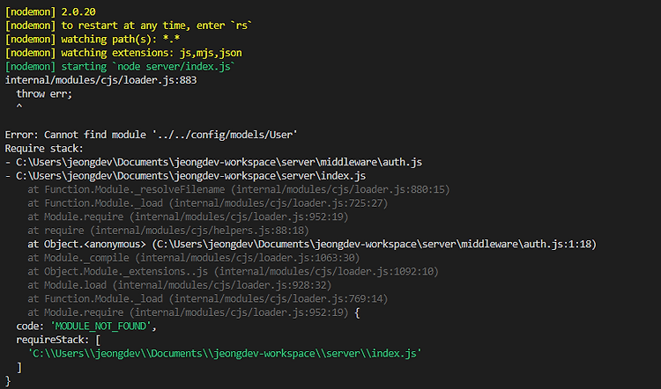Click the 'Module.require' loader.js:952:19 line ending with brace

pos(194,312)
